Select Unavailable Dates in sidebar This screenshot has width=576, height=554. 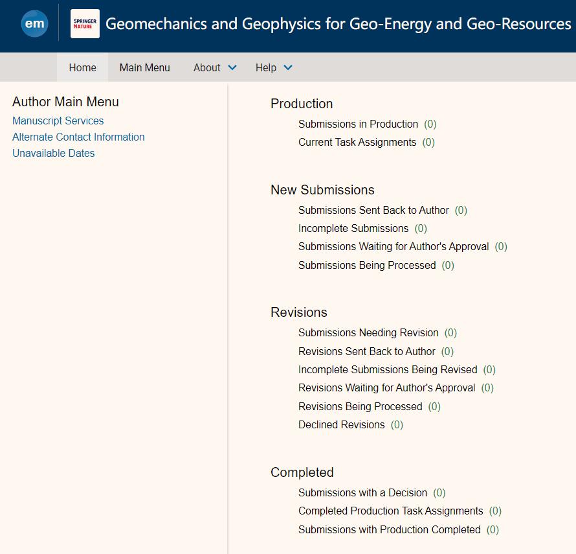tap(53, 154)
